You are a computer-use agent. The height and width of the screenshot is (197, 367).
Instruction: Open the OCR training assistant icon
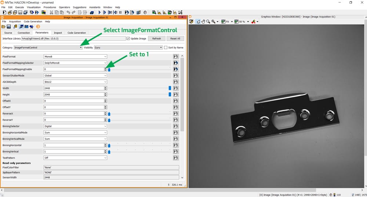pos(181,12)
